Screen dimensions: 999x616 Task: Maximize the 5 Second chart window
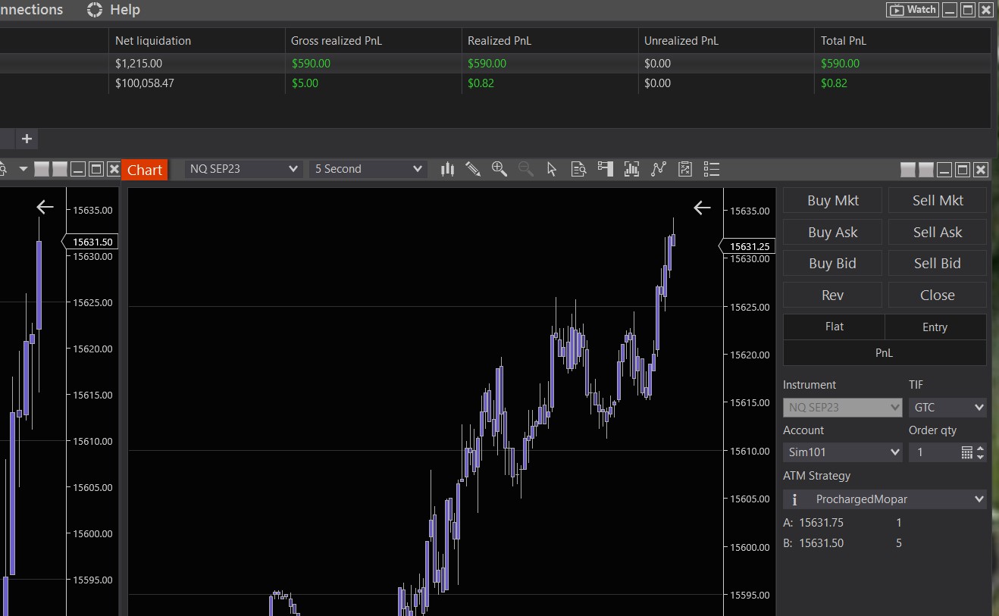pyautogui.click(x=963, y=170)
